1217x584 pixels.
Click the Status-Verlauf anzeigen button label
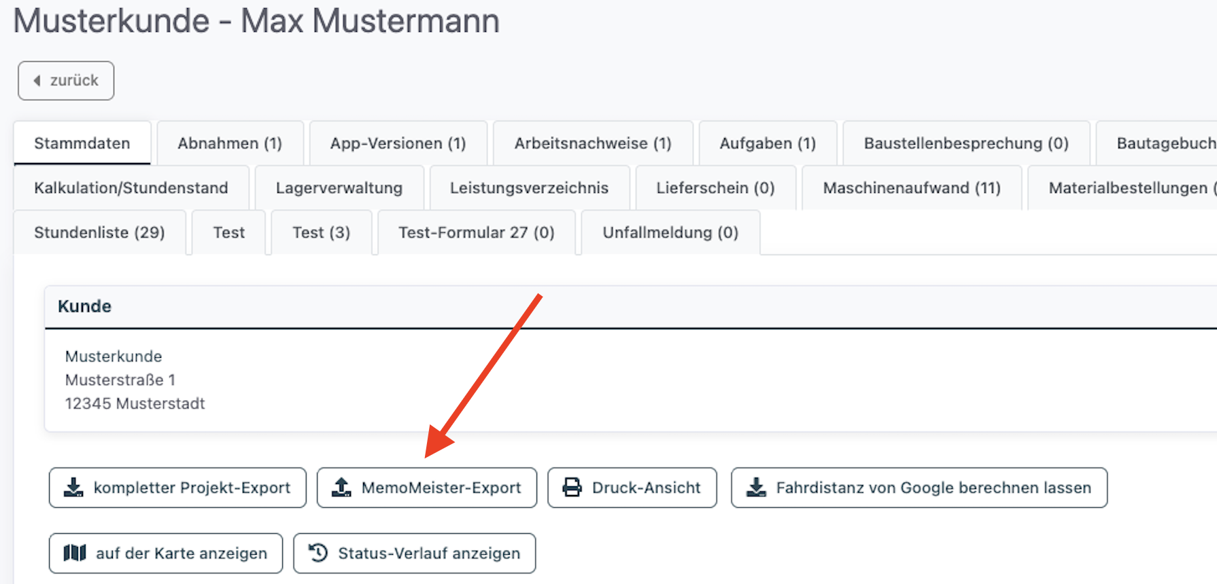click(428, 553)
